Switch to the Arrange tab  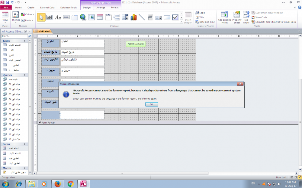[x=101, y=8]
